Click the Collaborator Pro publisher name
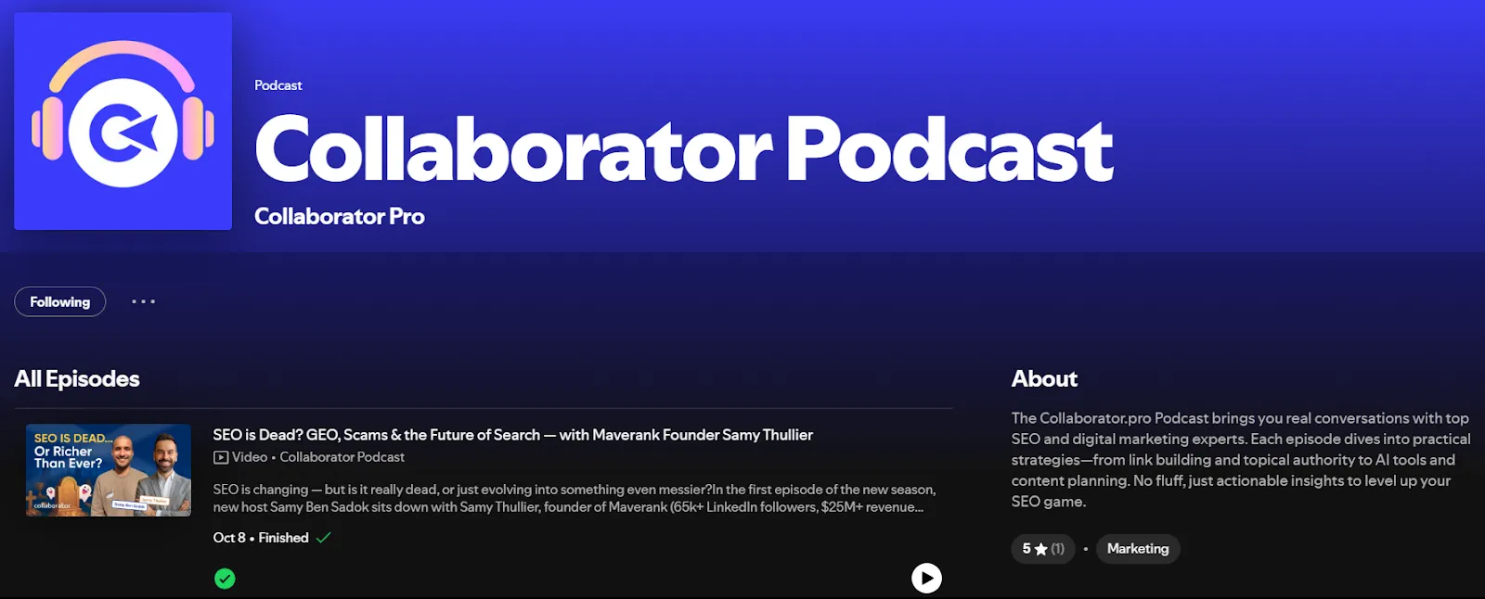This screenshot has width=1485, height=599. [339, 216]
